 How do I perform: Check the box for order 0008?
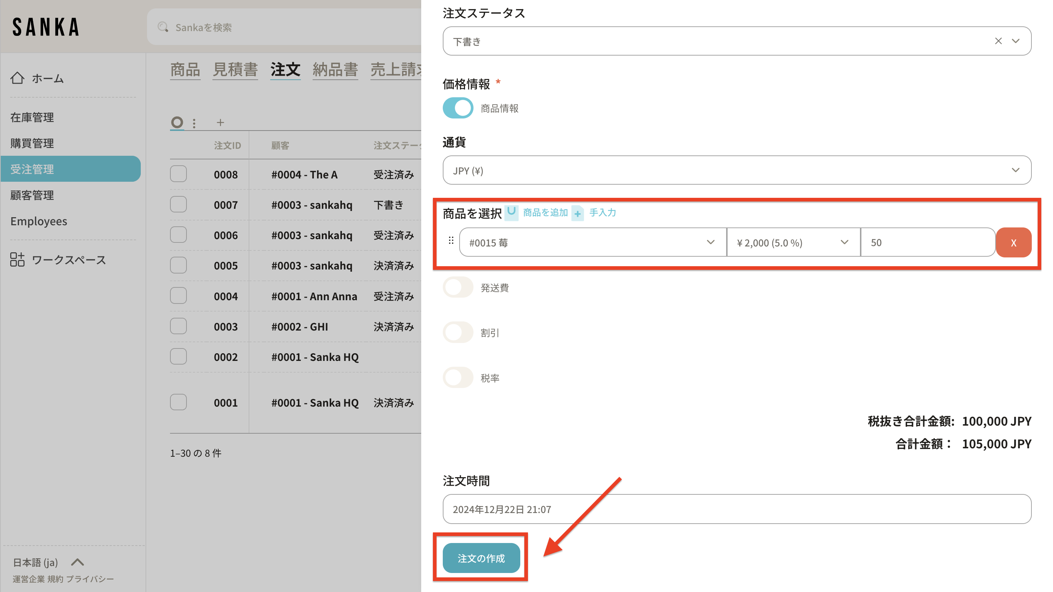(x=178, y=174)
